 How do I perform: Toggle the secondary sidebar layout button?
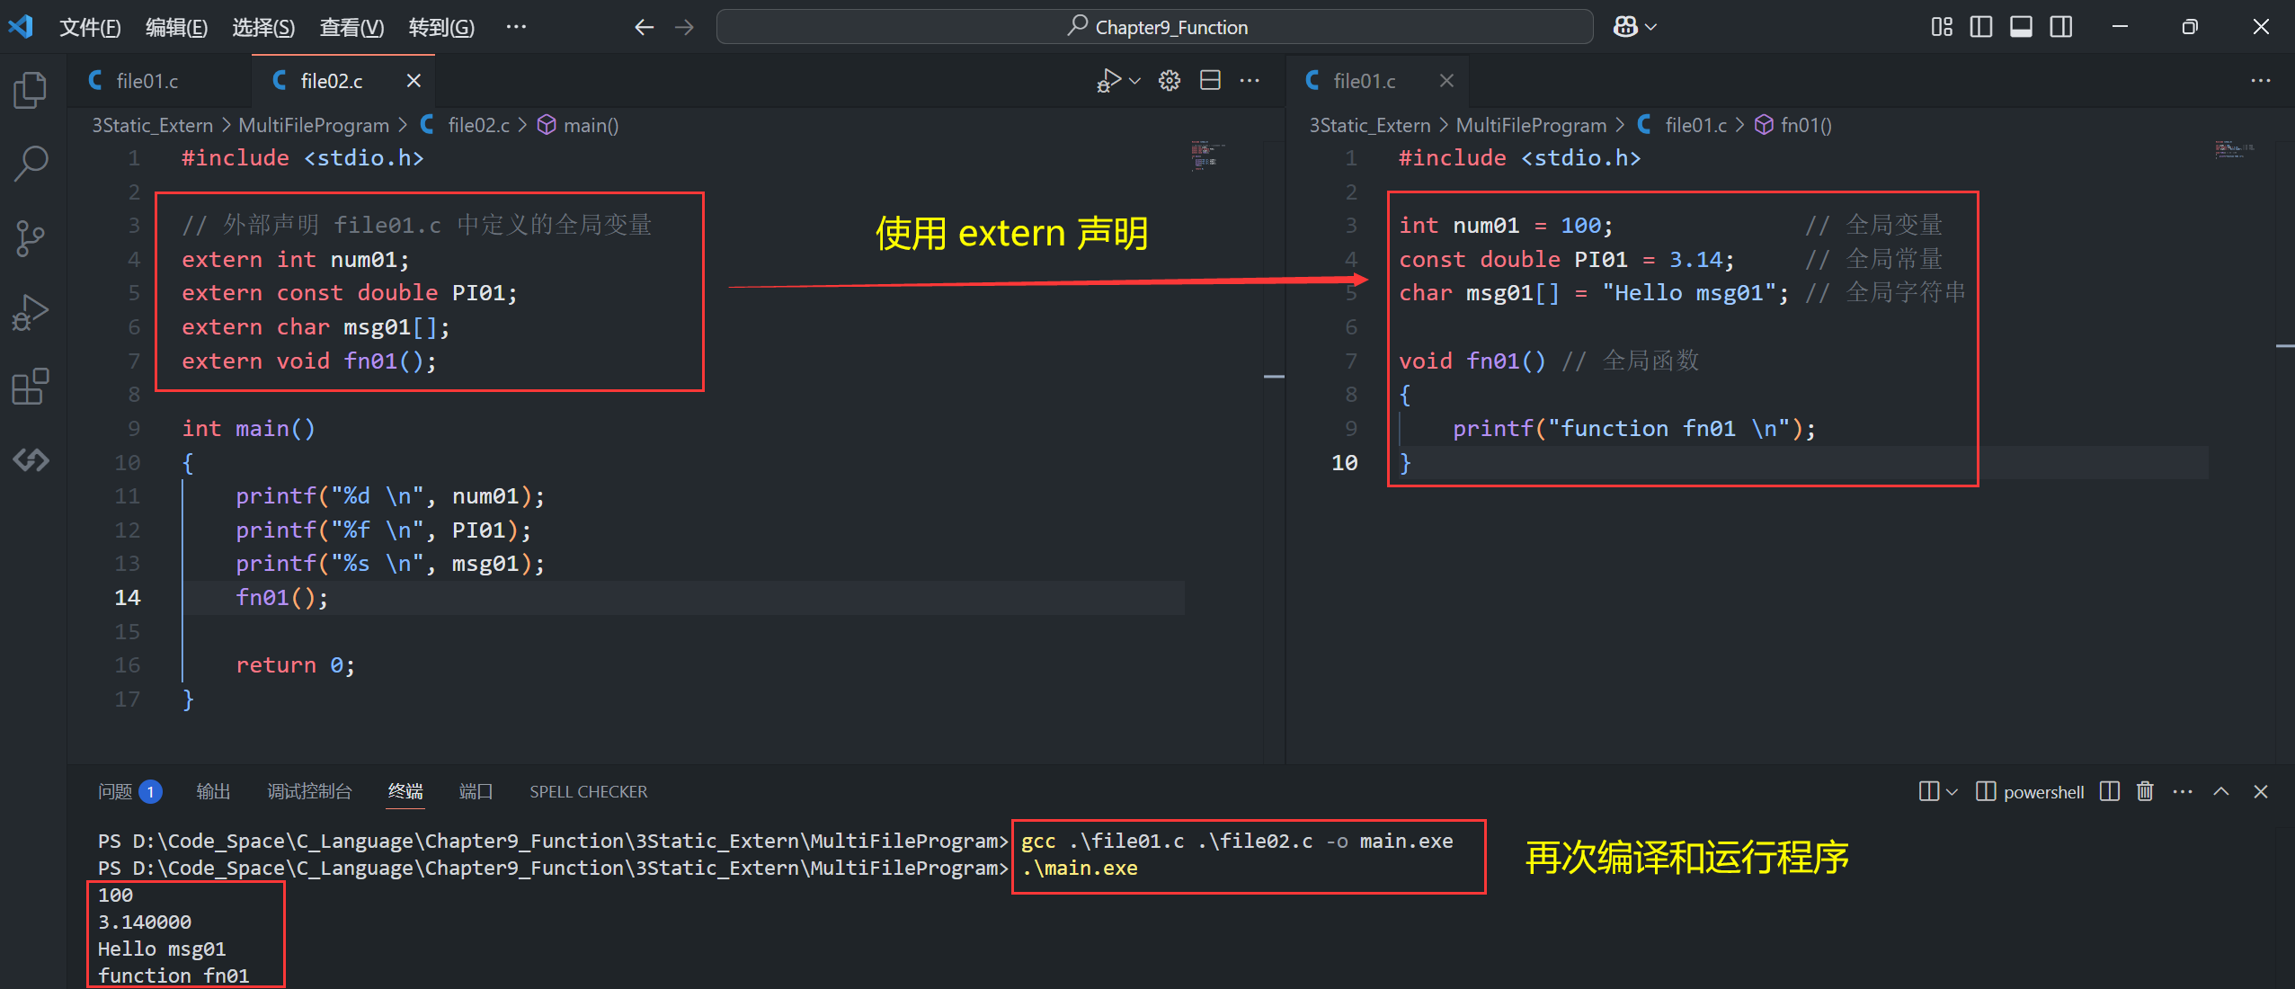click(2061, 27)
